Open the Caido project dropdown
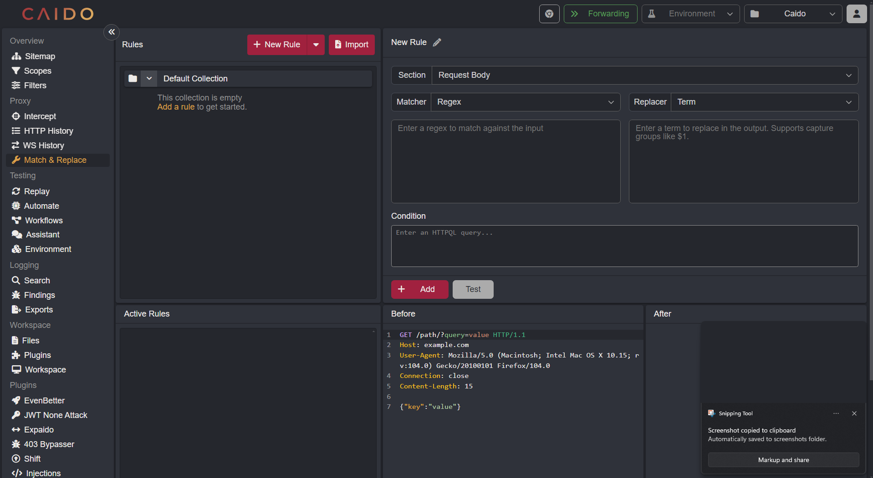 coord(793,14)
